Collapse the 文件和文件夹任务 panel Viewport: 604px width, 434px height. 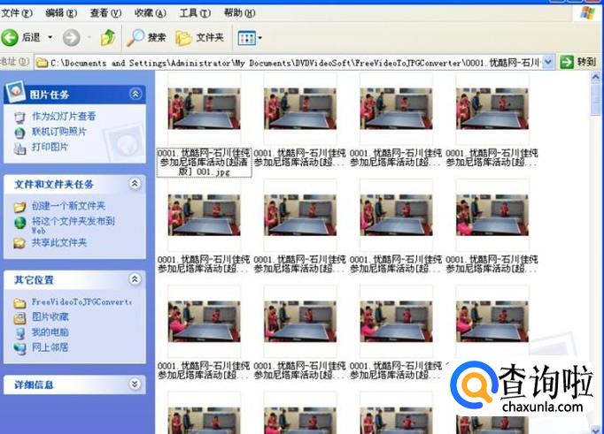click(x=135, y=183)
